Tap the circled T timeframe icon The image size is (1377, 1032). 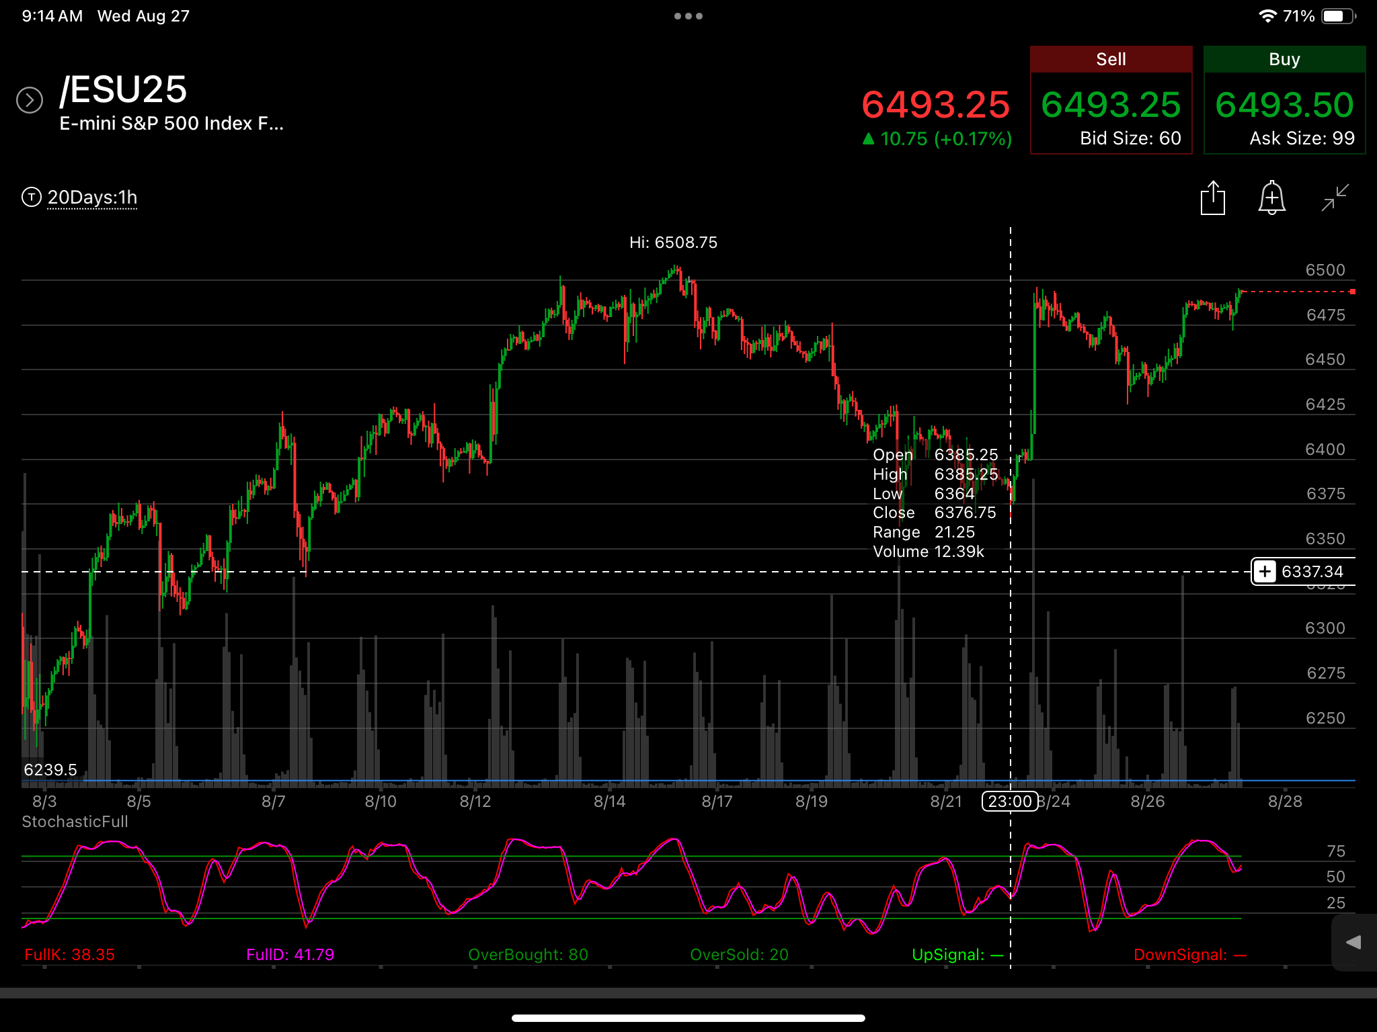click(x=32, y=198)
